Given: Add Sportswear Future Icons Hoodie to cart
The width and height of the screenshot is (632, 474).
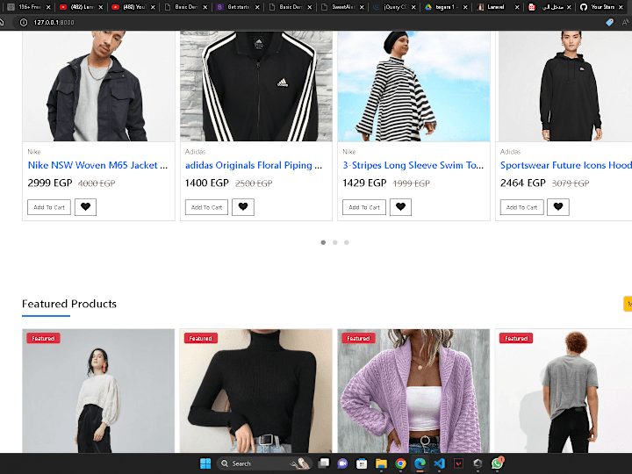Looking at the screenshot, I should tap(522, 207).
